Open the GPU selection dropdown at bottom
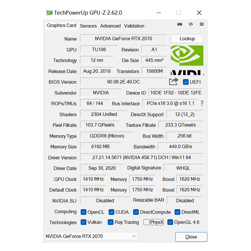 point(91,236)
